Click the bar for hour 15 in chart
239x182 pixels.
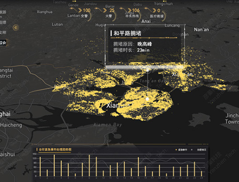click(x=138, y=167)
